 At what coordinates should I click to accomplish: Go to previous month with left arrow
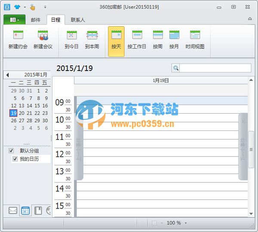tap(7, 75)
